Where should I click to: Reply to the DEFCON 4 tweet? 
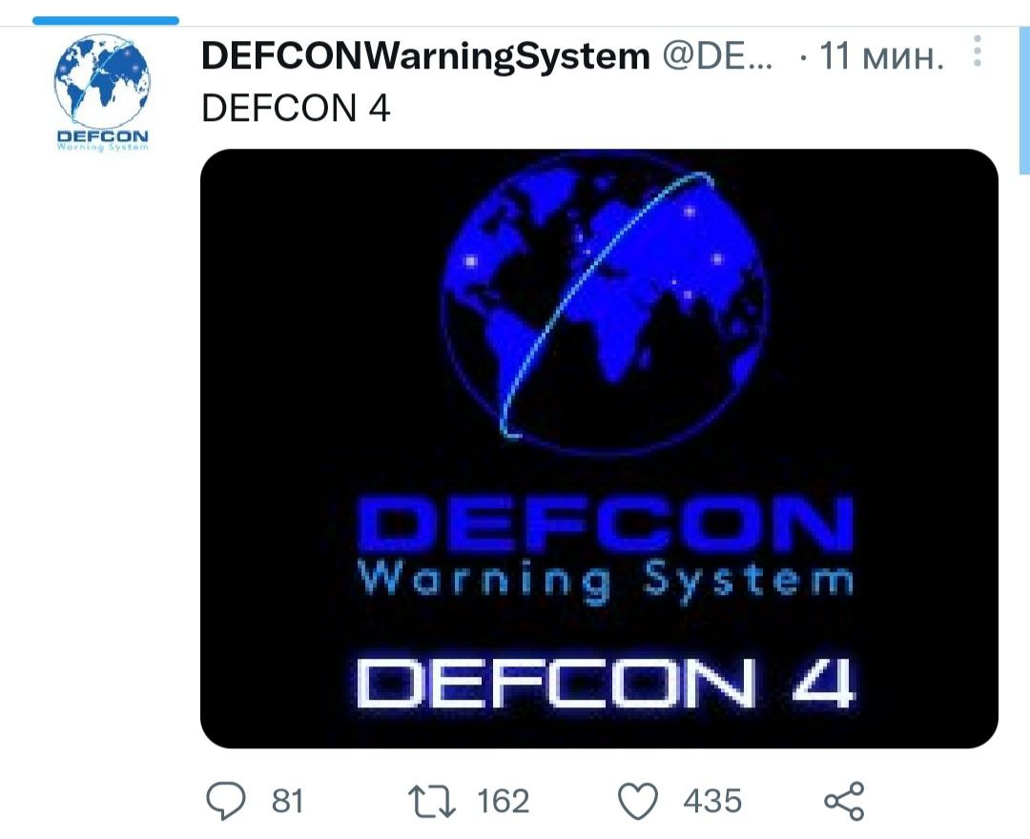[x=225, y=801]
